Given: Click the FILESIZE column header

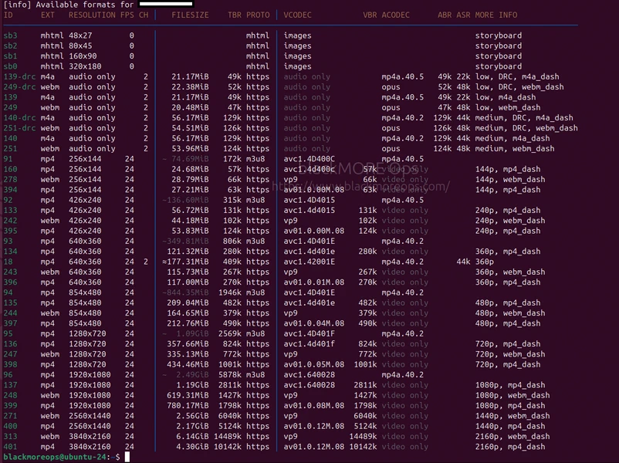Looking at the screenshot, I should [190, 15].
